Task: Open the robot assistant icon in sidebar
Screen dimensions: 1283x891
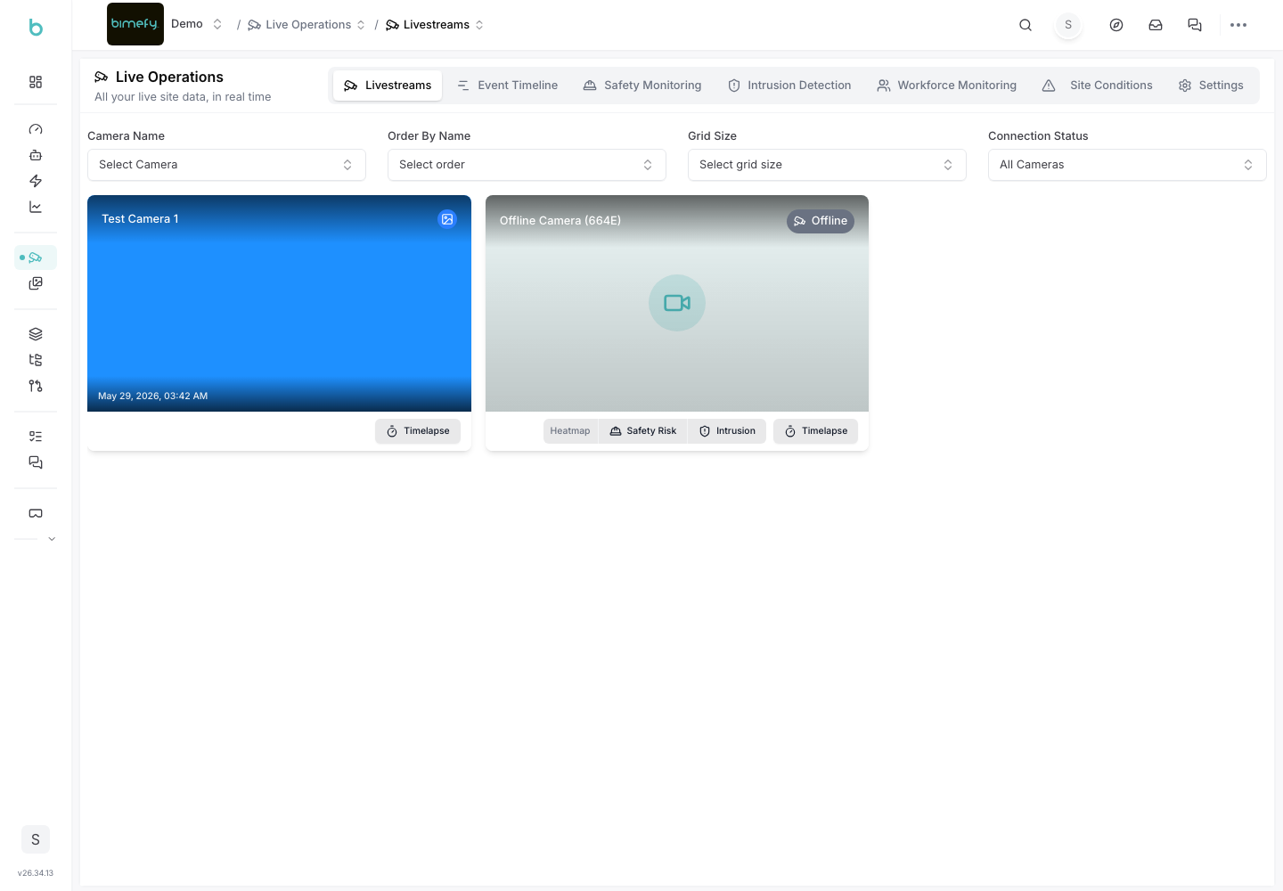Action: click(x=36, y=155)
